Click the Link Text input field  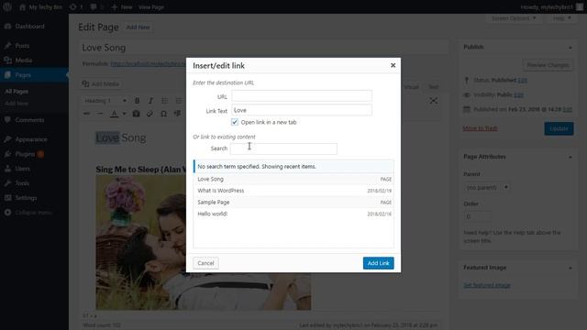pyautogui.click(x=302, y=110)
